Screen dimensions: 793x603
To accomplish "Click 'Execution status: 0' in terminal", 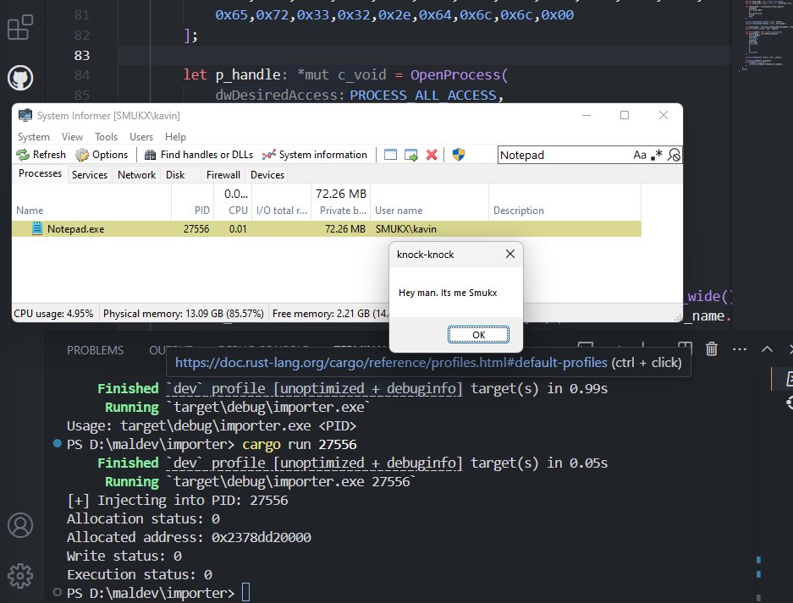I will click(x=139, y=574).
